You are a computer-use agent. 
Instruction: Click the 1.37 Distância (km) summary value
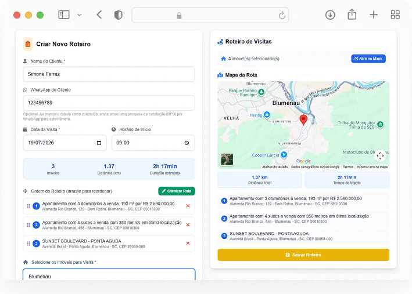(x=109, y=166)
